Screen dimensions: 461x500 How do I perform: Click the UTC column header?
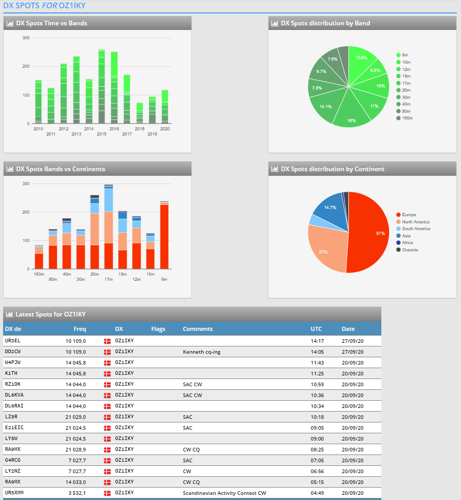[x=316, y=329]
